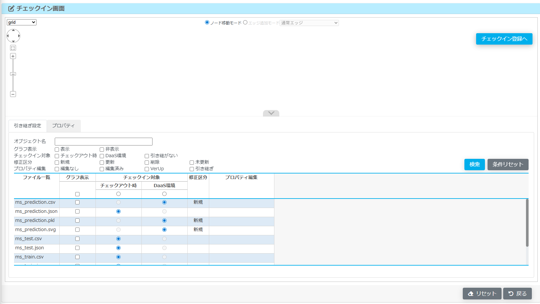
Task: Pan graph down with navigation arrow
Action: pos(13,41)
